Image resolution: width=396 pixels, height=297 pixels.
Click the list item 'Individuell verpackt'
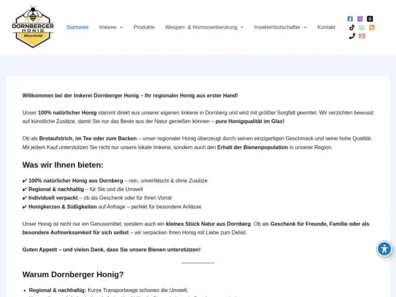[x=53, y=198]
